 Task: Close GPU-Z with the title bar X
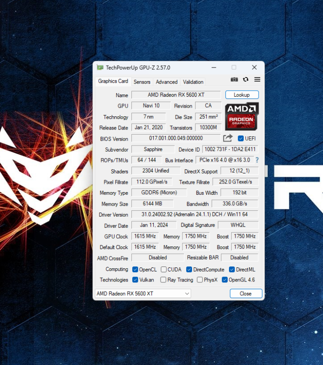pos(255,68)
